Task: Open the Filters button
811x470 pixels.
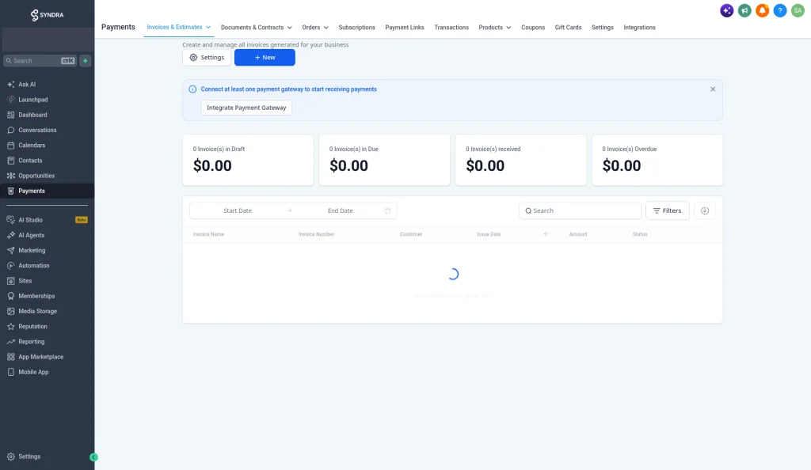Action: [x=667, y=210]
